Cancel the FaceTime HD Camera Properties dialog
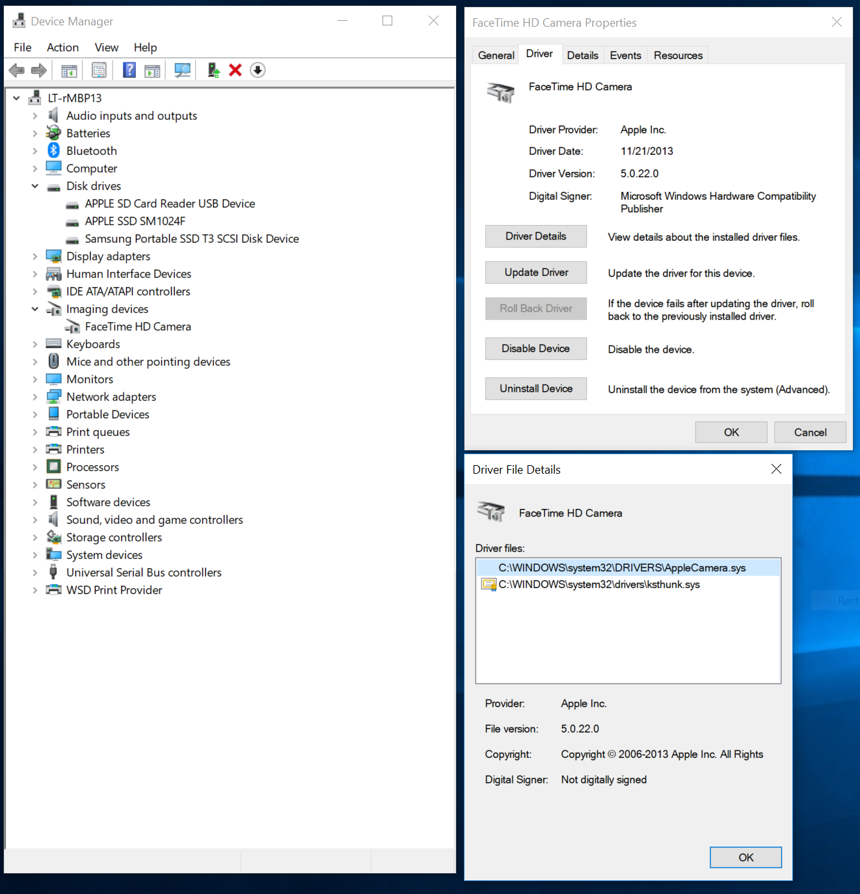This screenshot has height=894, width=860. point(810,432)
